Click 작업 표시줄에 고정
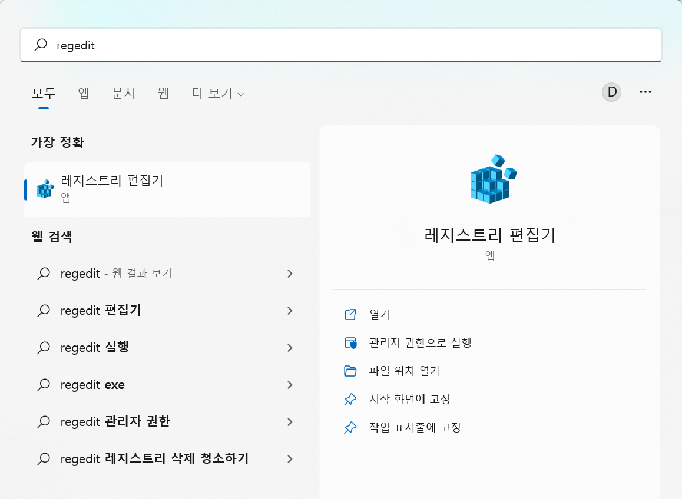Viewport: 682px width, 499px height. pos(415,427)
